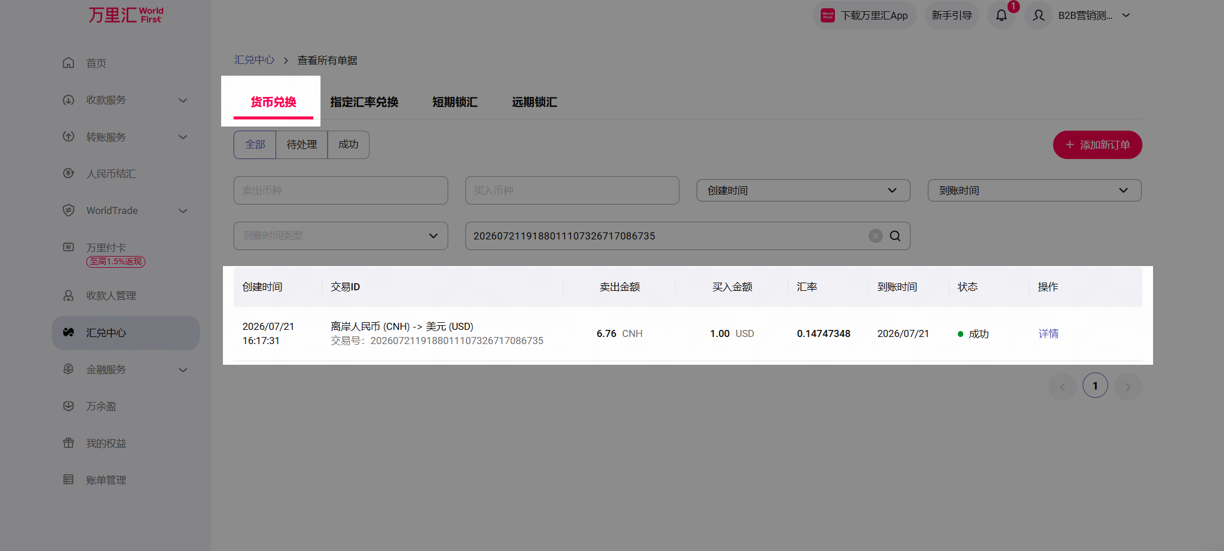The width and height of the screenshot is (1224, 551).
Task: Click the user profile avatar icon
Action: (x=1038, y=15)
